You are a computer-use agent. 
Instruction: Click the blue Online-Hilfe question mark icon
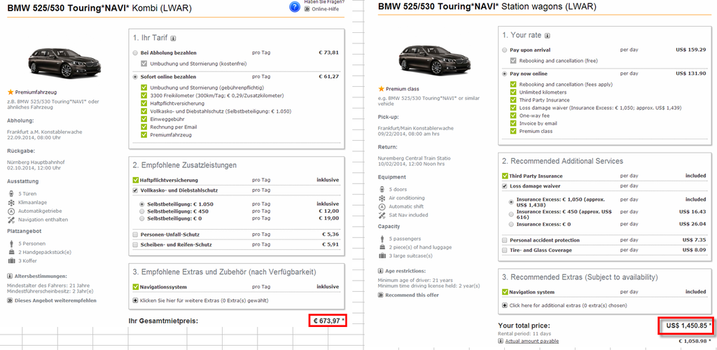[x=295, y=7]
